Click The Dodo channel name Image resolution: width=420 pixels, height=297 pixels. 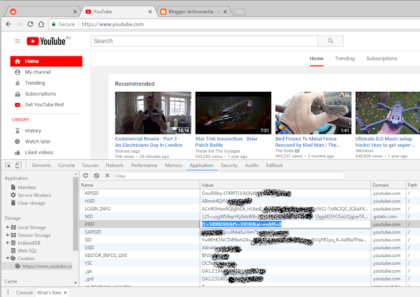[x=284, y=151]
